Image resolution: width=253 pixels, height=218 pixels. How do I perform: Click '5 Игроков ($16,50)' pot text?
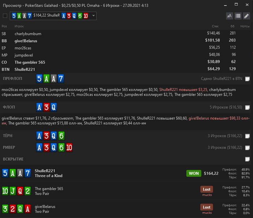pos(226,107)
